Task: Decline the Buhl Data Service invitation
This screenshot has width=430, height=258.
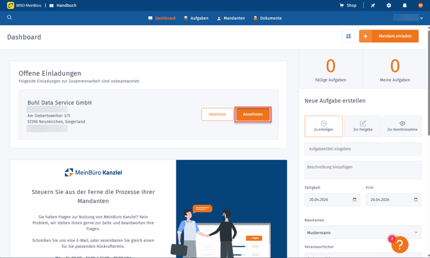Action: [x=217, y=114]
